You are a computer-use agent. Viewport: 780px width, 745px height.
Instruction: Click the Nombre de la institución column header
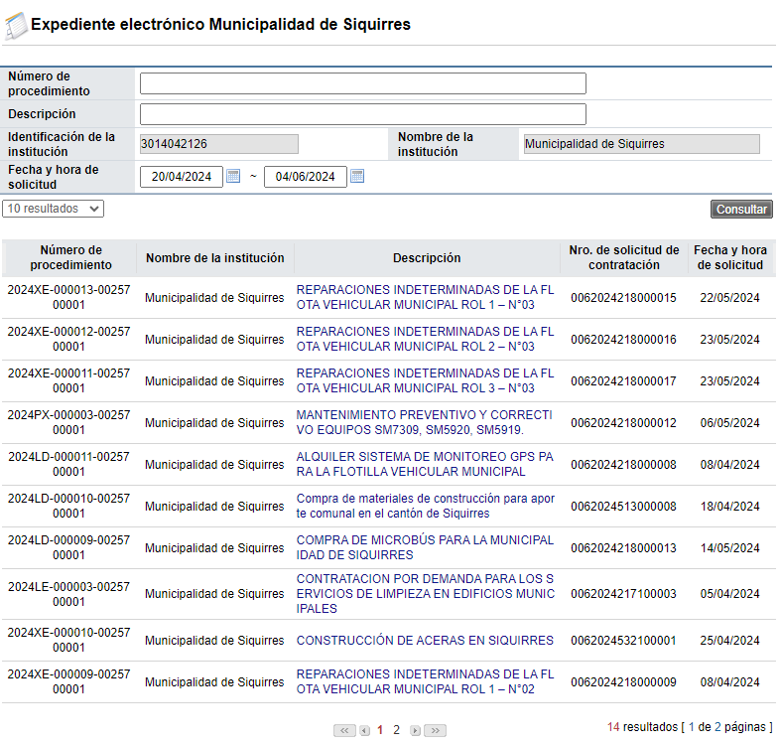215,258
